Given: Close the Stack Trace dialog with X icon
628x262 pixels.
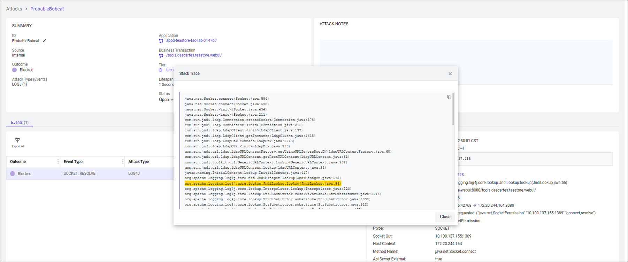Looking at the screenshot, I should pyautogui.click(x=450, y=74).
